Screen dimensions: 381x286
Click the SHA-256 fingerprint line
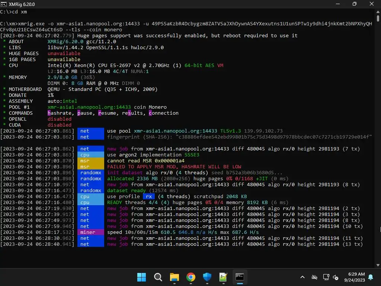tap(239, 137)
